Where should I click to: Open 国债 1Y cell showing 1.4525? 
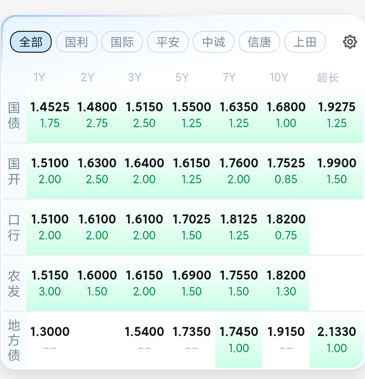click(x=50, y=115)
